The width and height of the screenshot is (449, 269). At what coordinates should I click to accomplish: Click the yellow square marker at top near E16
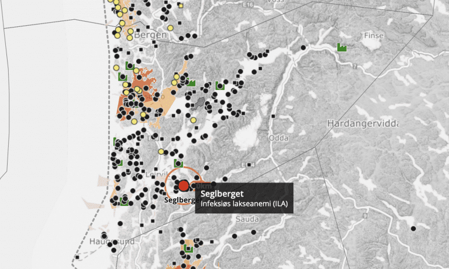[x=181, y=5]
